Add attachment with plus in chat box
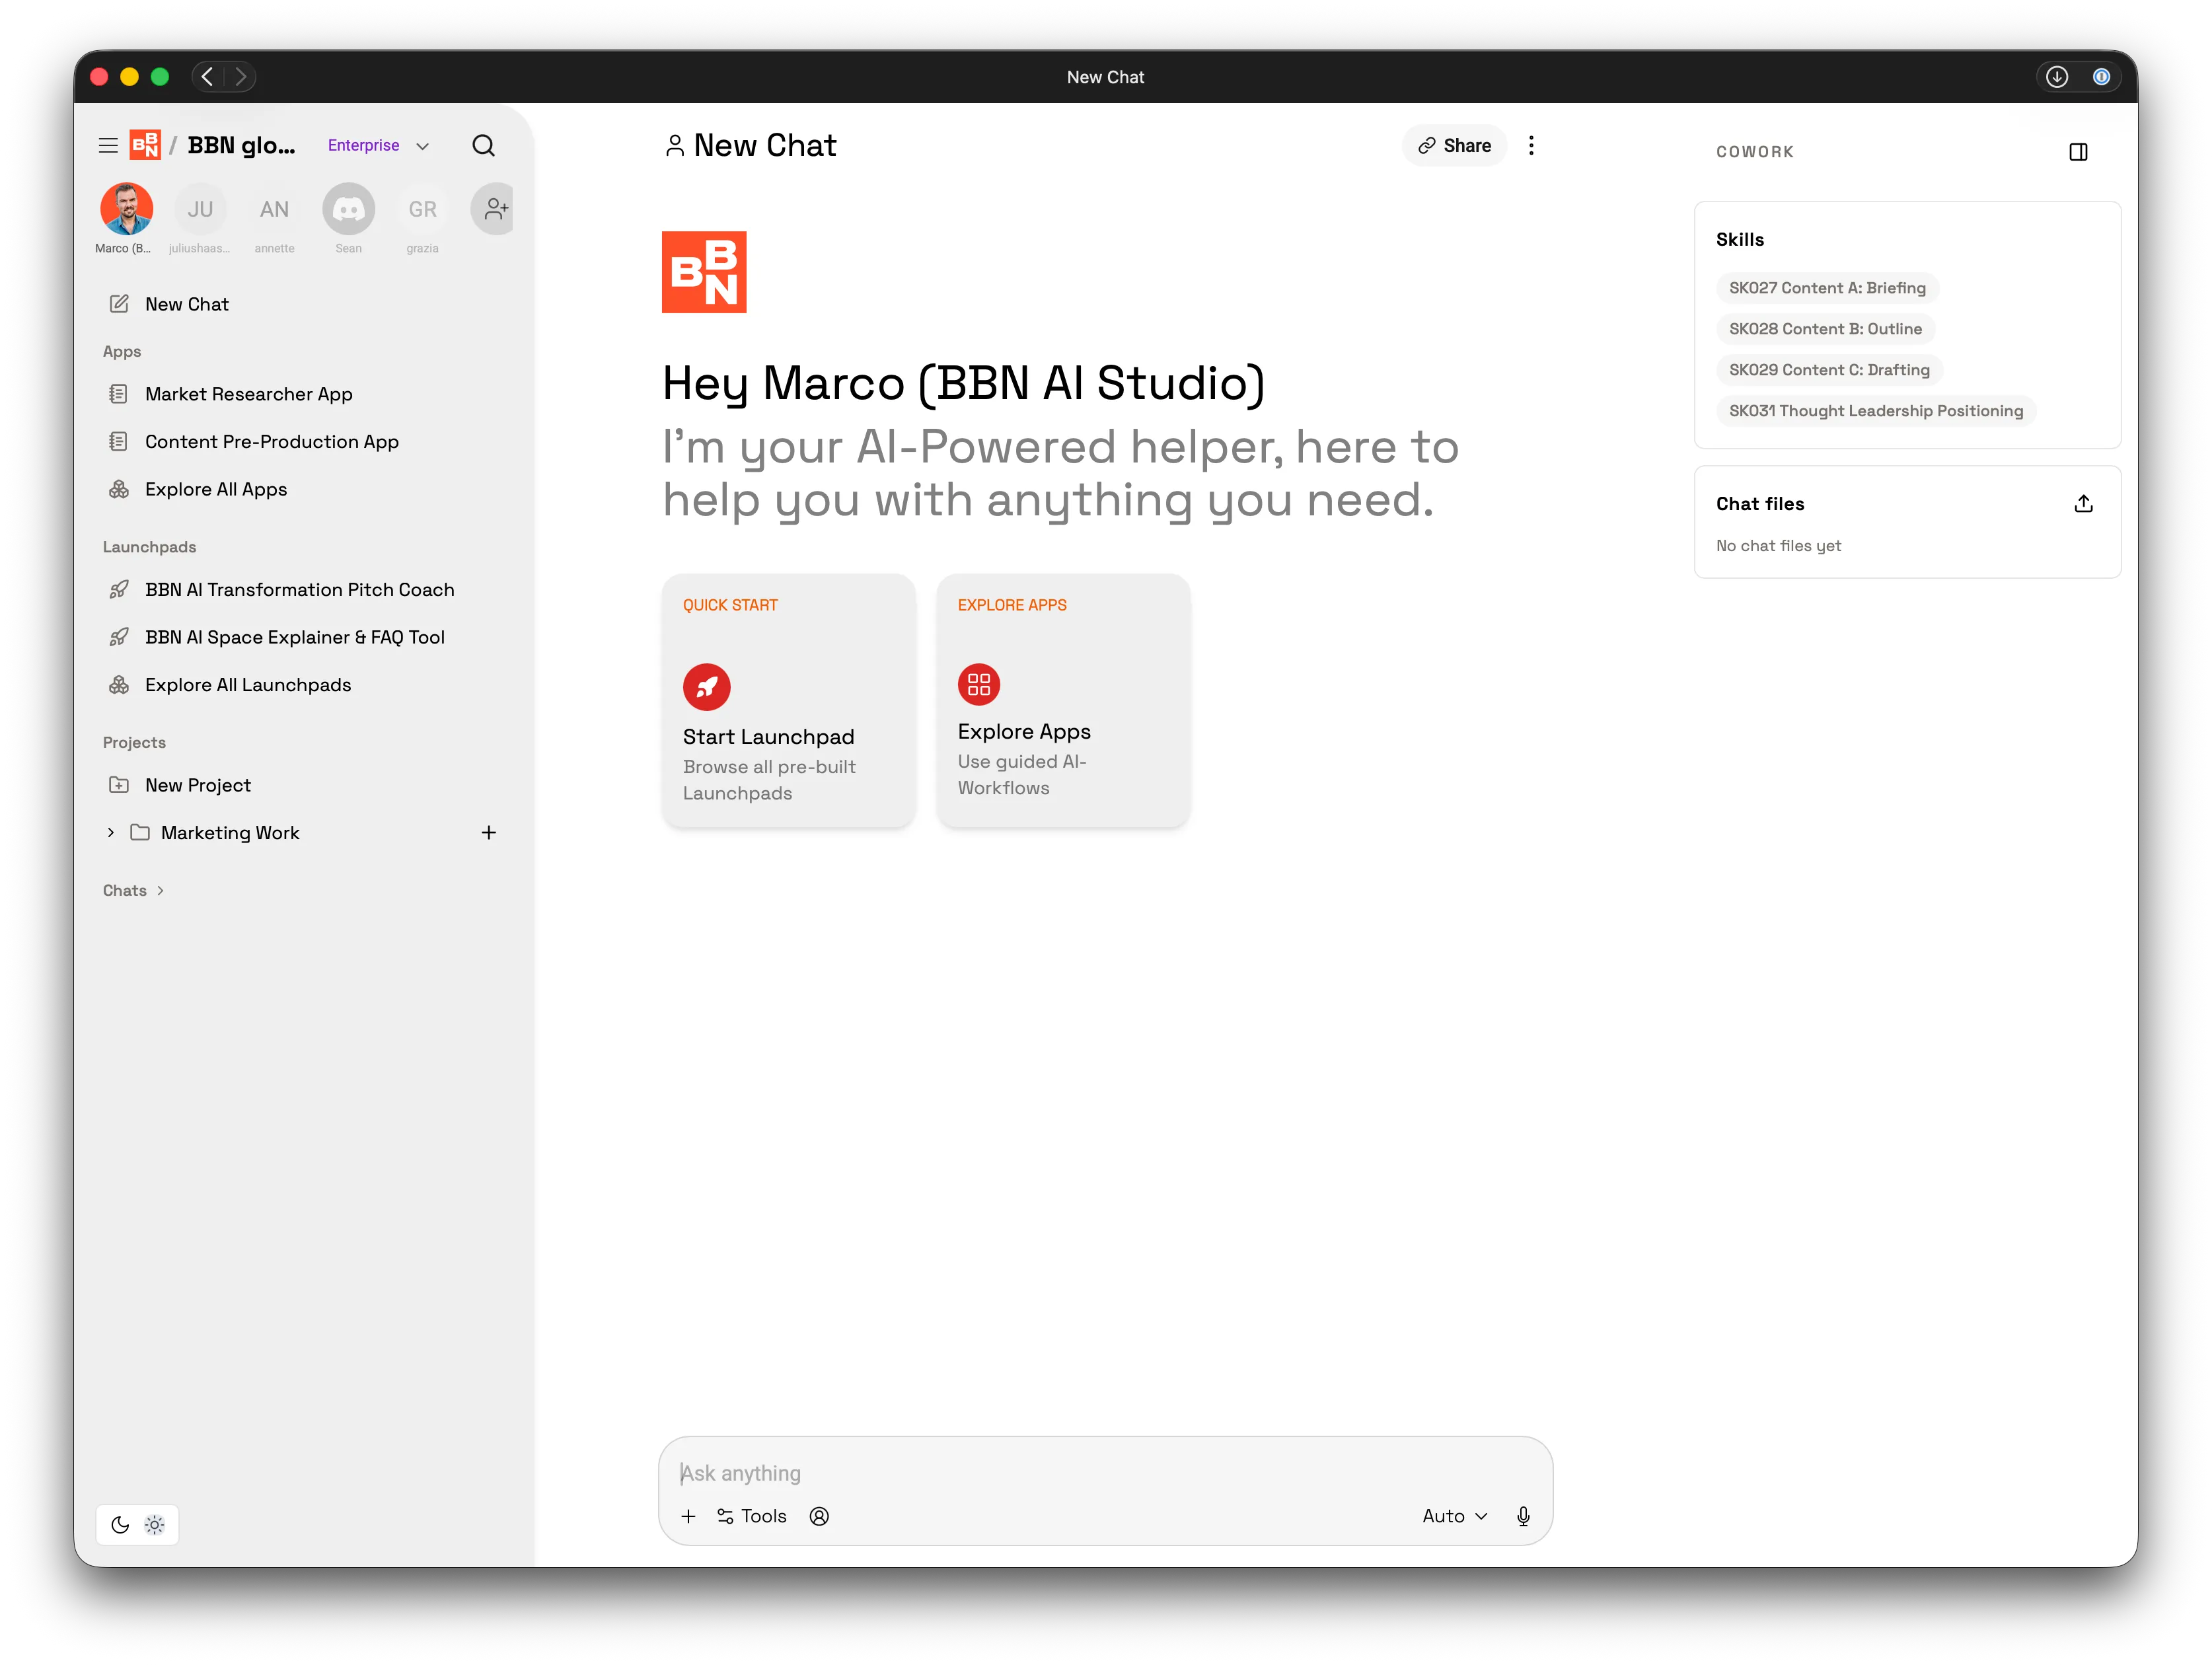2212x1665 pixels. 688,1516
